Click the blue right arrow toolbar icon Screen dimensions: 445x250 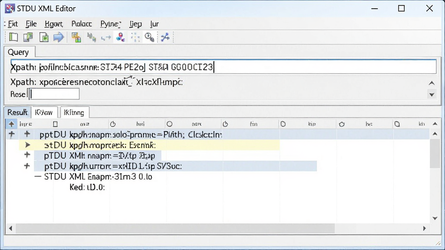point(59,37)
